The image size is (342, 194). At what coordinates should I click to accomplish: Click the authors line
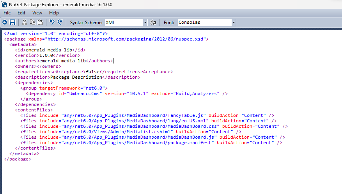click(64, 61)
